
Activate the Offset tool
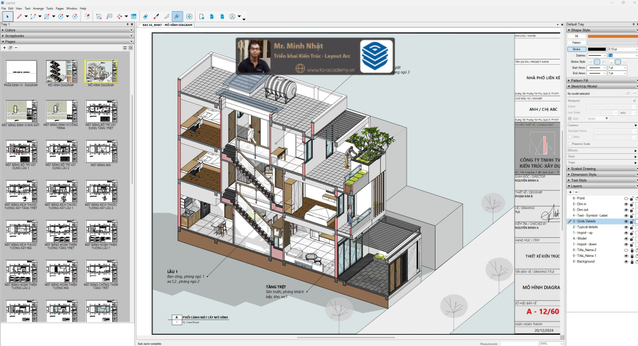point(87,16)
